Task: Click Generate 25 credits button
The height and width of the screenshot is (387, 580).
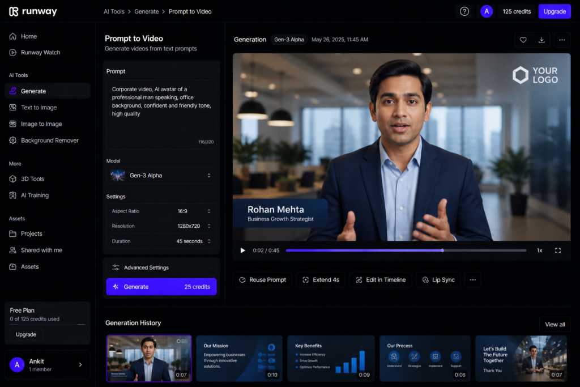Action: [161, 287]
